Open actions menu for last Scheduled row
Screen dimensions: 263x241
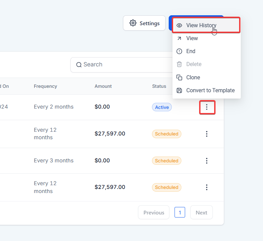coord(207,187)
